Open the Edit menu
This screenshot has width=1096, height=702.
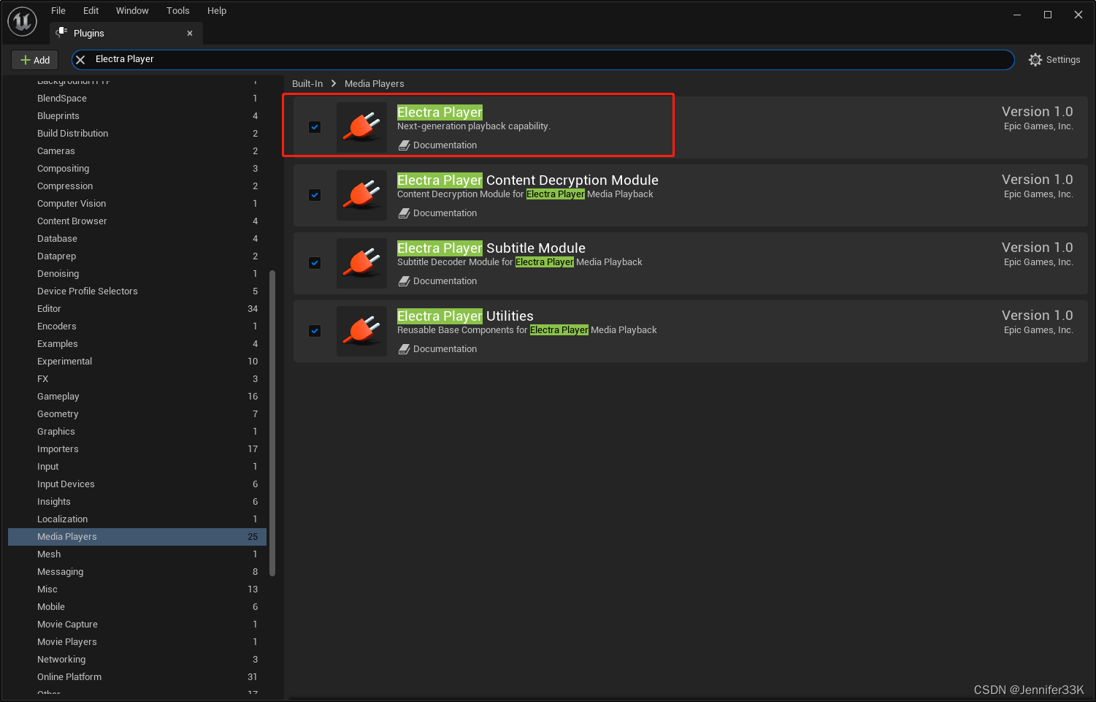pyautogui.click(x=91, y=11)
